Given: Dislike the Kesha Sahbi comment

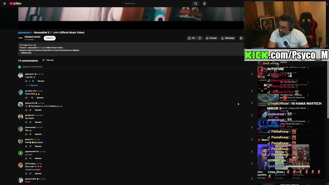Looking at the screenshot, I should tap(32, 98).
